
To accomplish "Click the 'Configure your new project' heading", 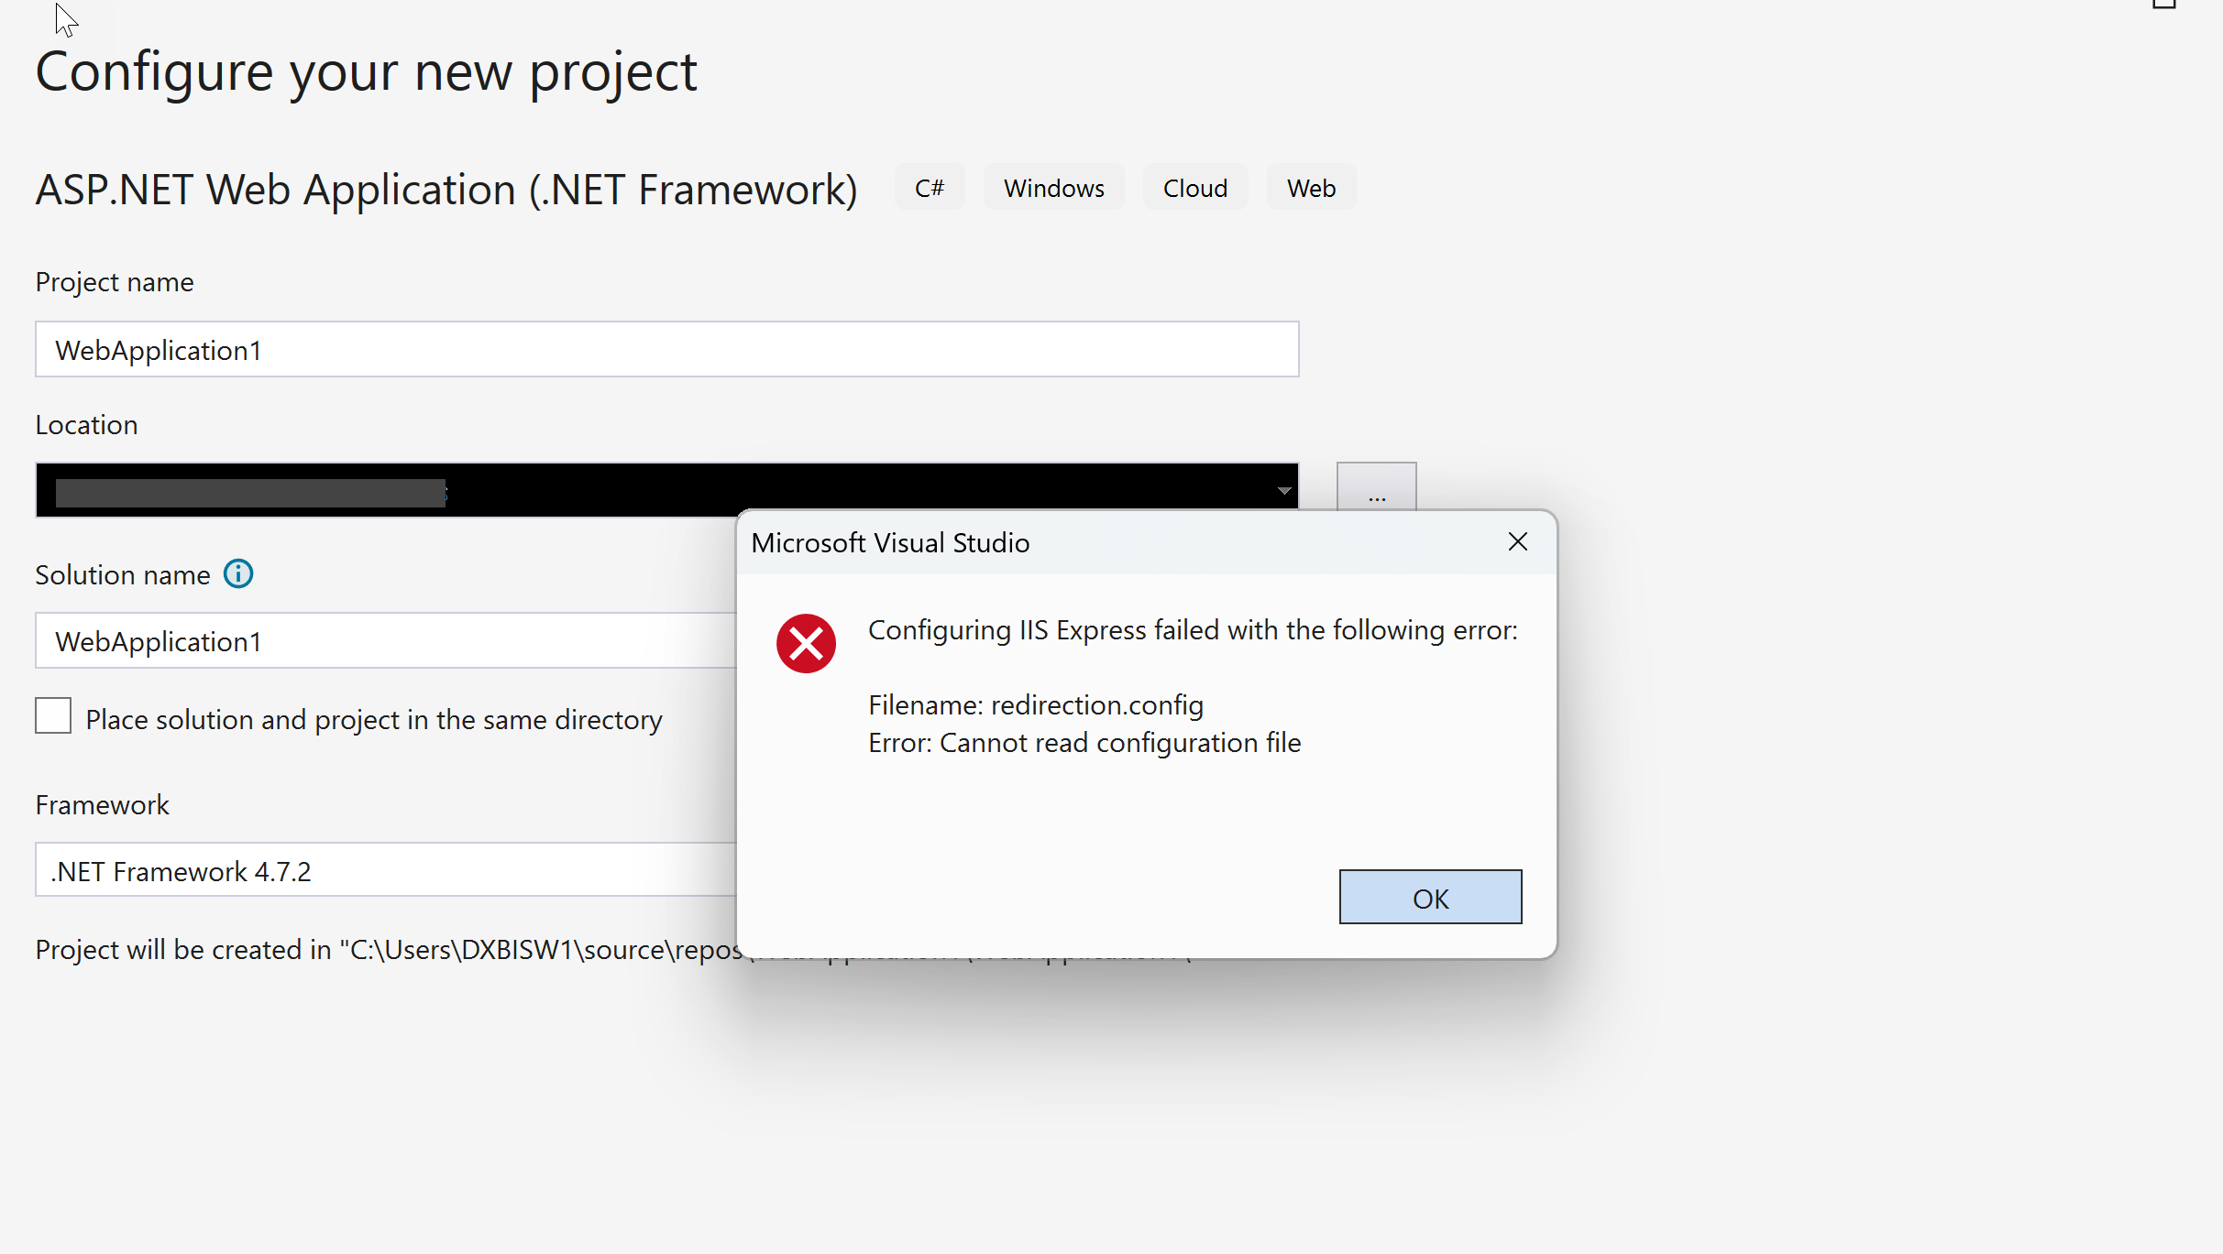I will (367, 72).
